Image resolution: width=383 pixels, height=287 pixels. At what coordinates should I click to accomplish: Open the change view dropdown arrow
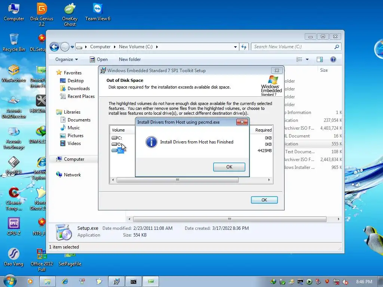click(307, 59)
